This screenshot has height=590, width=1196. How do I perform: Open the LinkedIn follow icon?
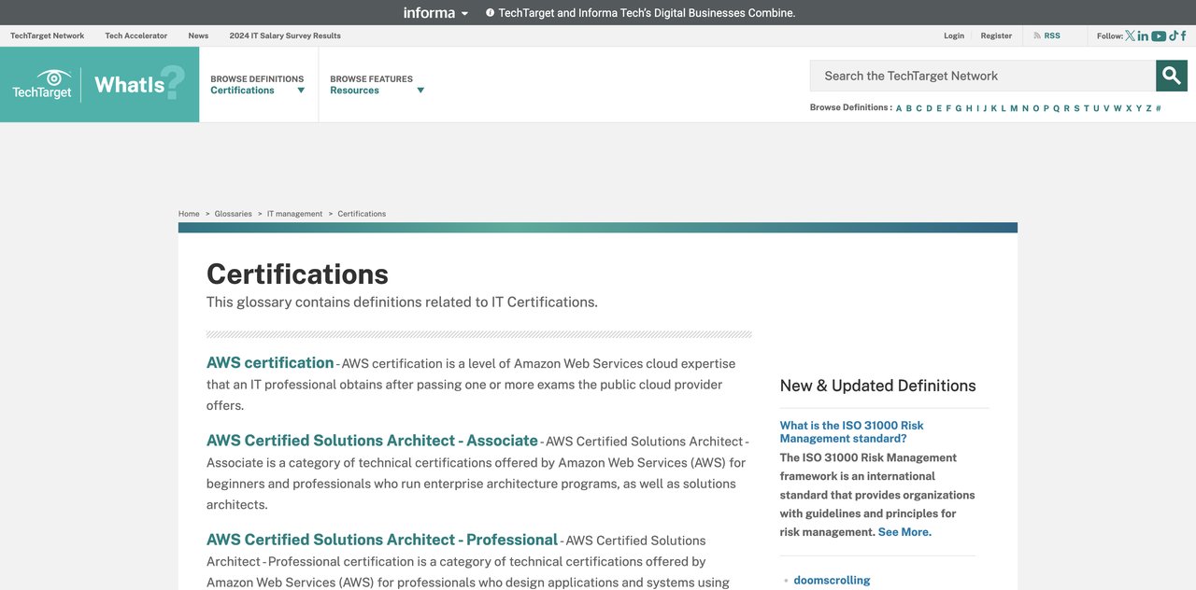tap(1143, 35)
